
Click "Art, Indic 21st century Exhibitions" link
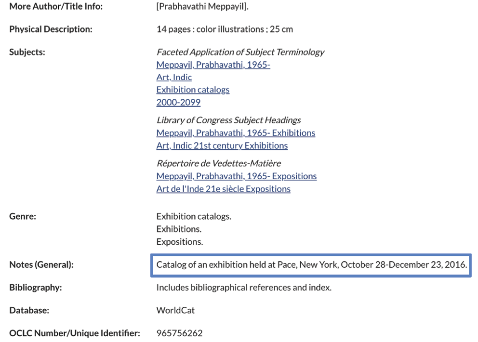click(222, 145)
